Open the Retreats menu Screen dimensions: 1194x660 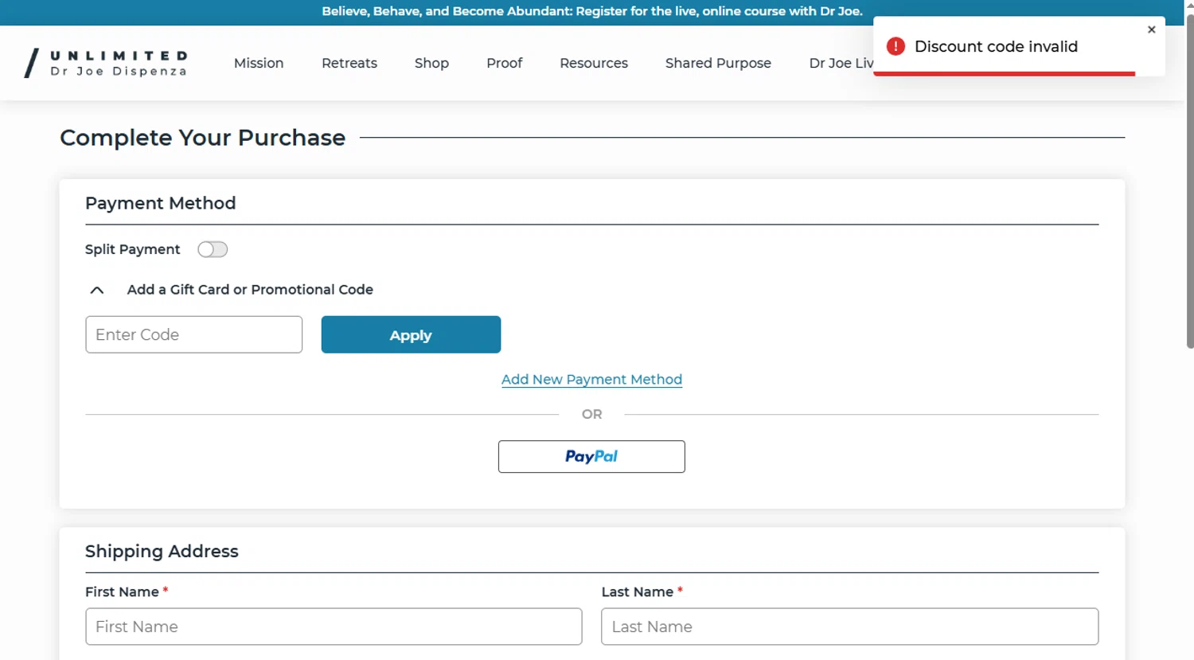[x=349, y=63]
